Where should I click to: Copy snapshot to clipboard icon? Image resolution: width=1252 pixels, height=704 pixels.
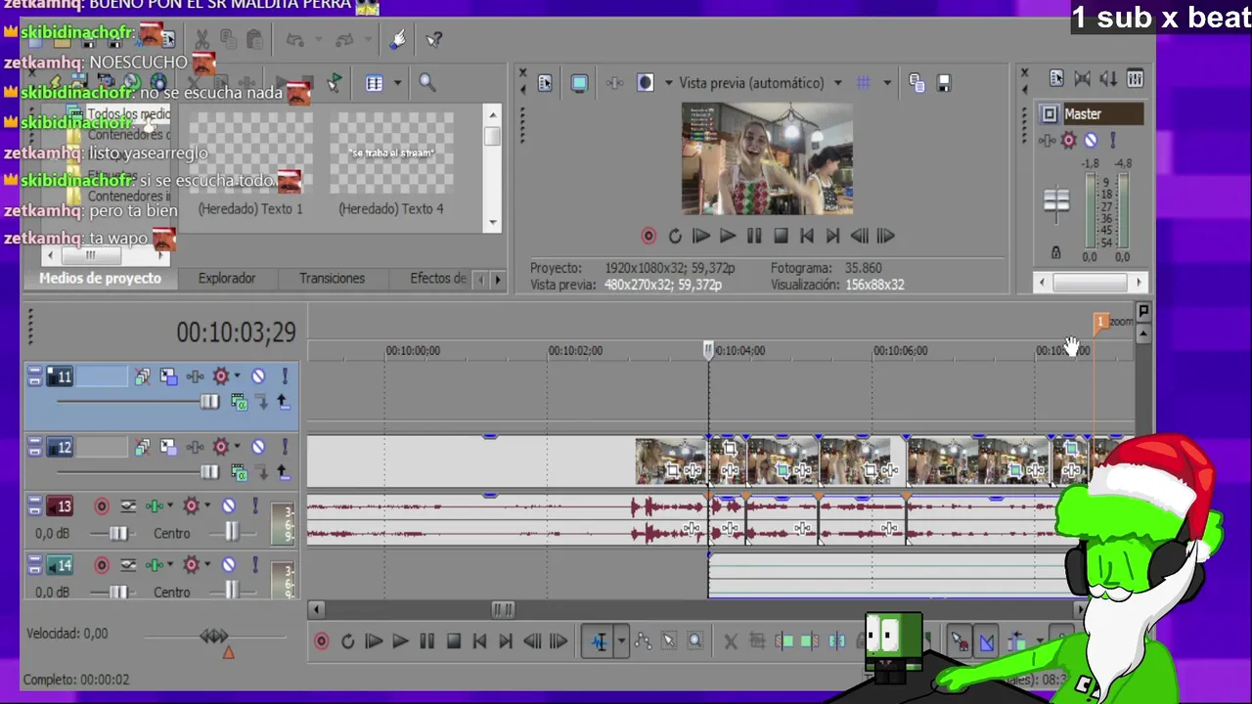pos(917,83)
